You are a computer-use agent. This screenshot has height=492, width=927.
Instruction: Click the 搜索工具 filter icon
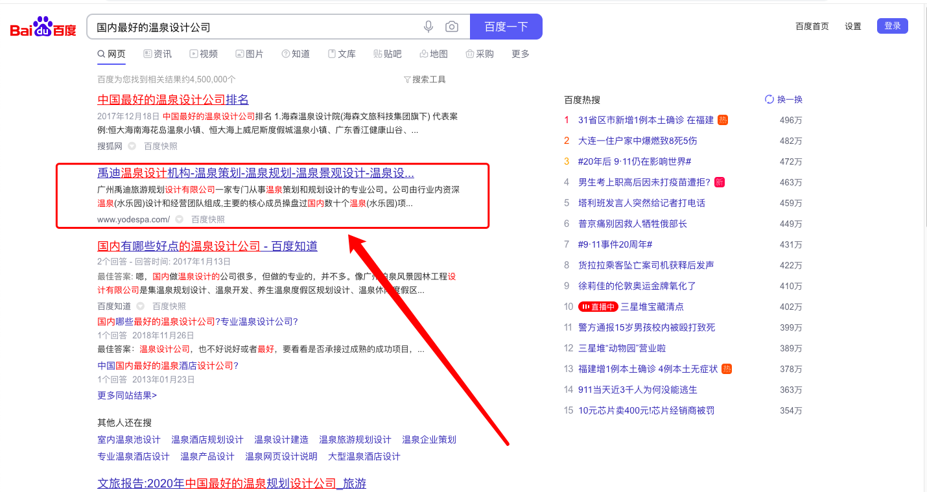point(407,80)
